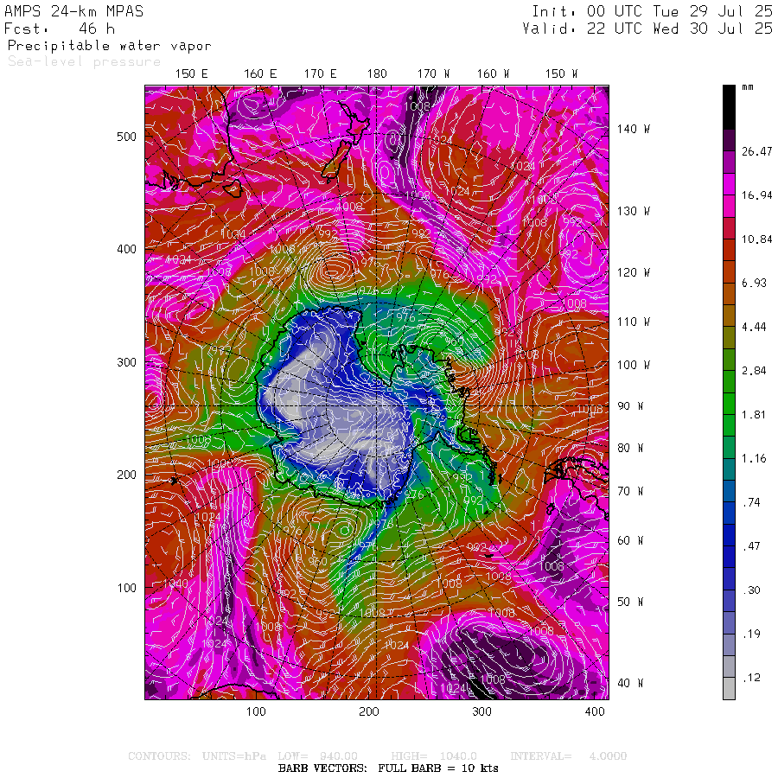Click the '16.94' color scale value
Screen dimensions: 778x778
[756, 195]
